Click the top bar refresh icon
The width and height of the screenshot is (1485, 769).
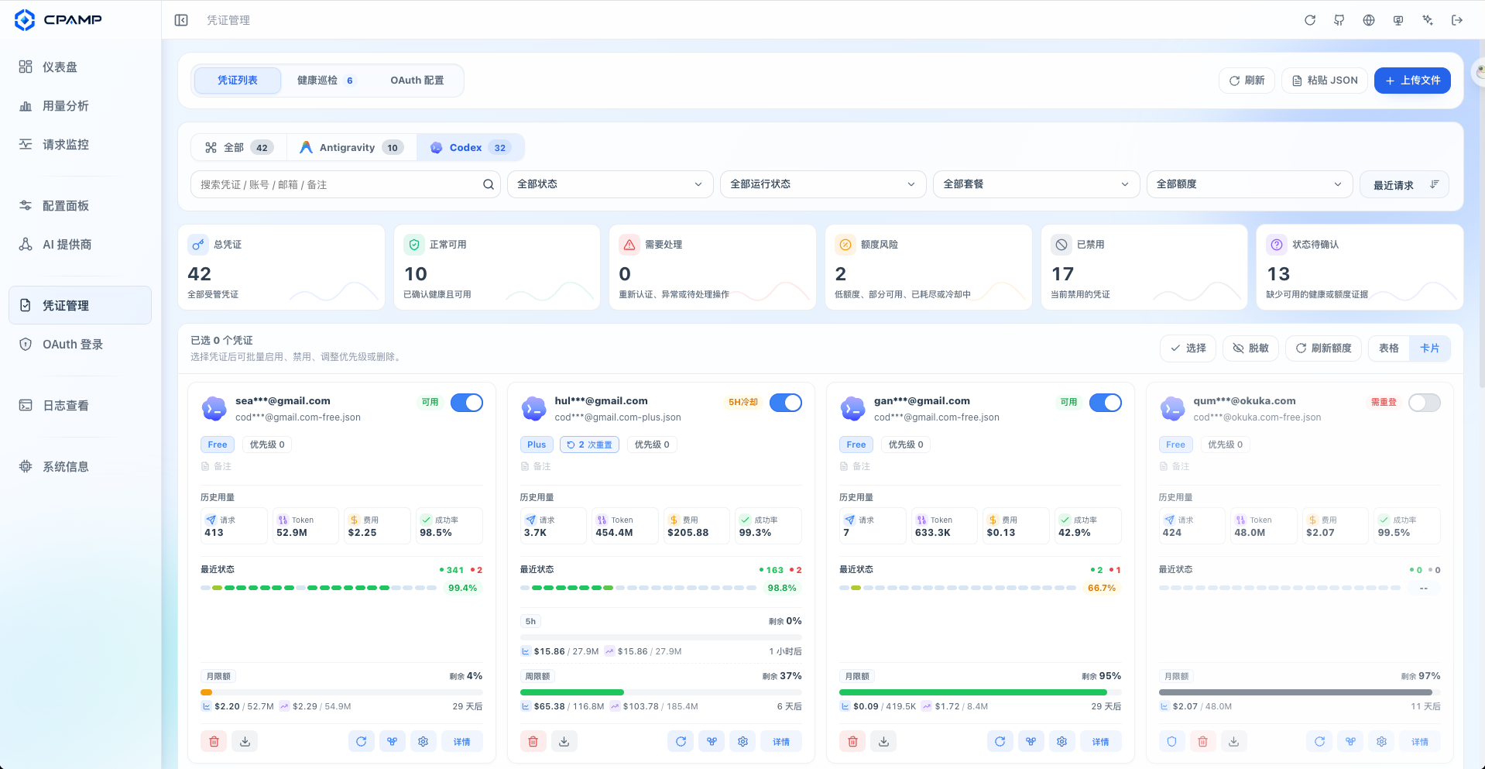pos(1310,20)
